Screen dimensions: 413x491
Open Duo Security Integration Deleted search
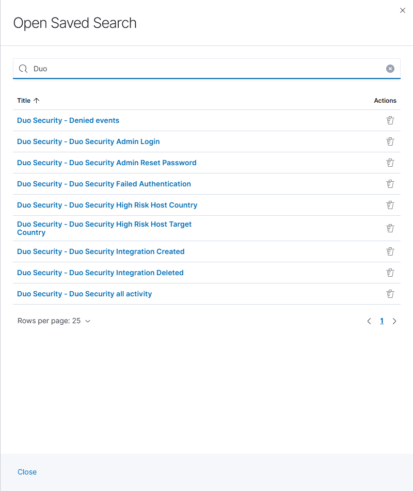[100, 273]
